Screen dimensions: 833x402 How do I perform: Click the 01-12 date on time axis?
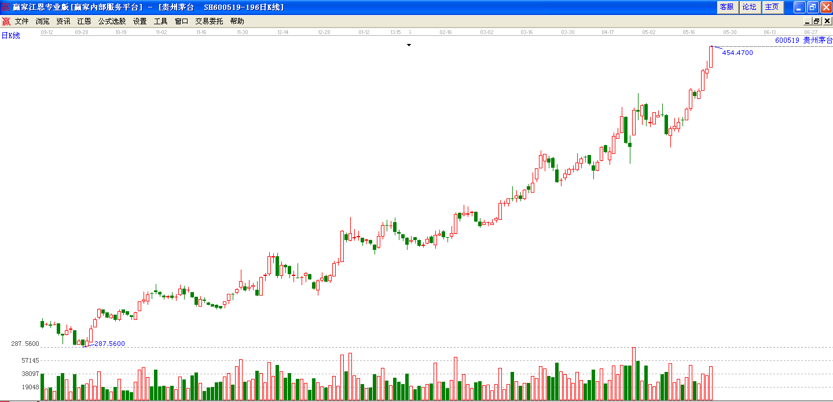pyautogui.click(x=364, y=32)
